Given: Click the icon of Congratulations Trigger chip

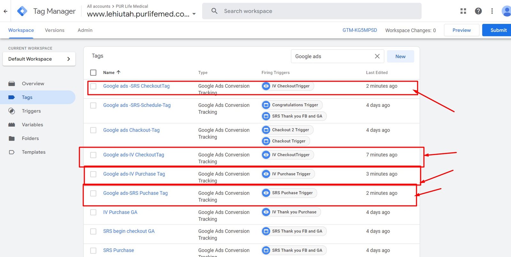Looking at the screenshot, I should coord(266,105).
